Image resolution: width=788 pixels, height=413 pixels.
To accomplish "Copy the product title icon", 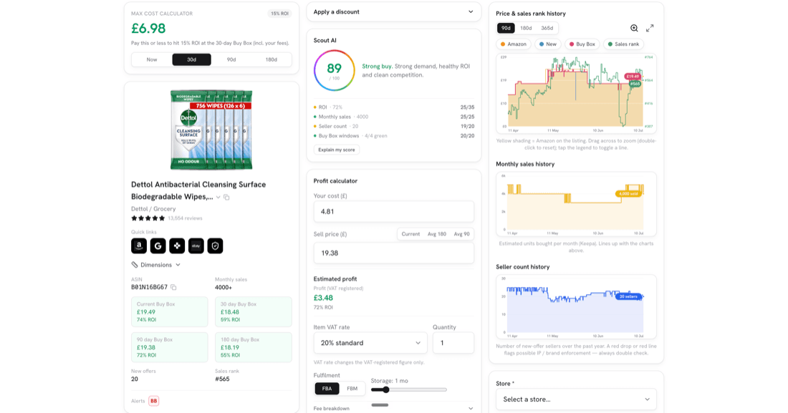I will tap(226, 197).
